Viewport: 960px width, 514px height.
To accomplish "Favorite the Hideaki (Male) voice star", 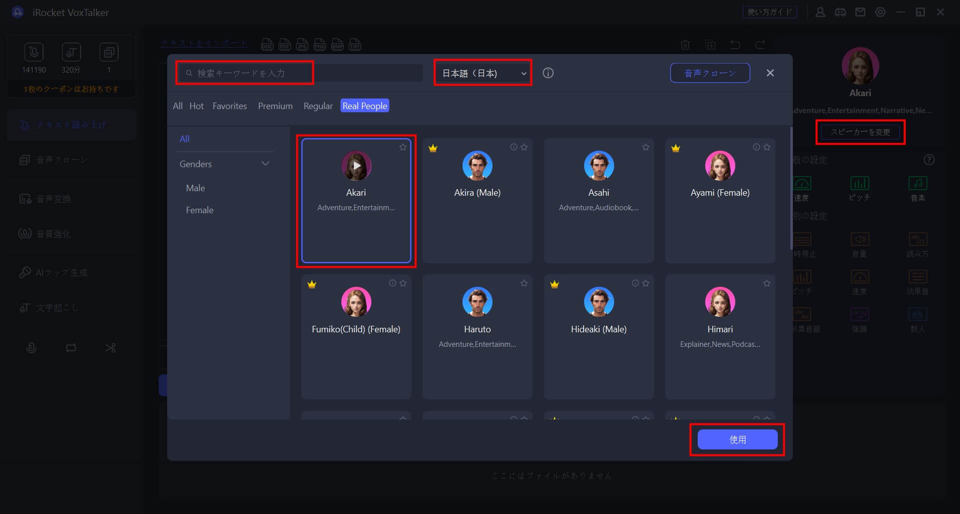I will click(646, 283).
